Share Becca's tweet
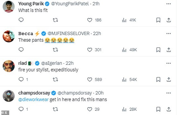The width and height of the screenshot is (177, 115). tap(169, 50)
